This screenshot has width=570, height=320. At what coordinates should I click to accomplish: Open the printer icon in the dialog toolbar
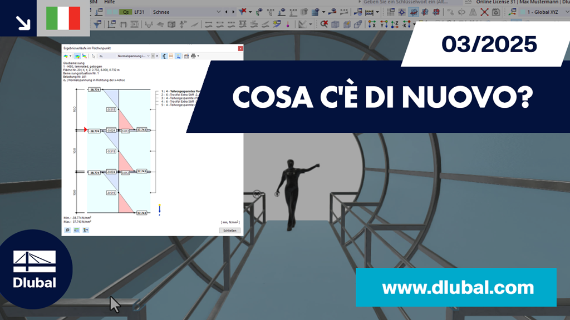pyautogui.click(x=193, y=55)
